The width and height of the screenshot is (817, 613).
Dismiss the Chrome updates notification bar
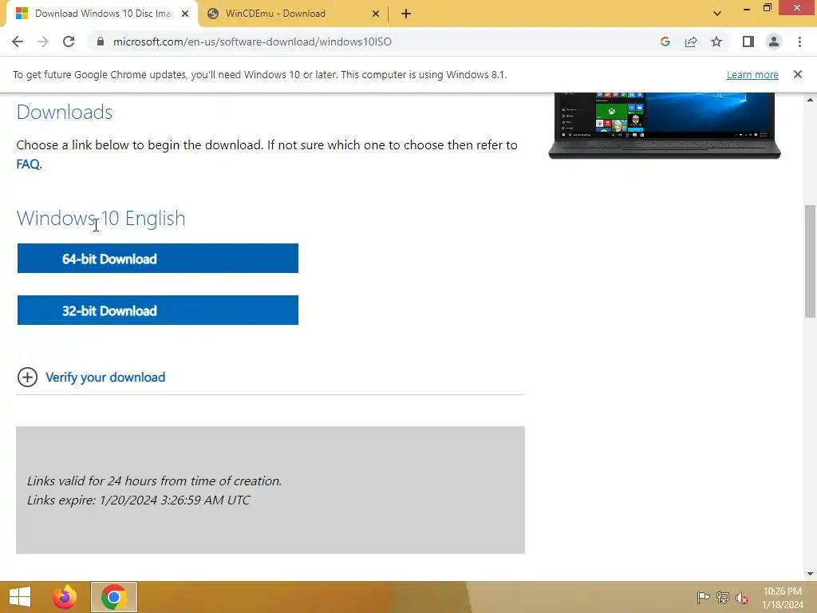pos(798,74)
